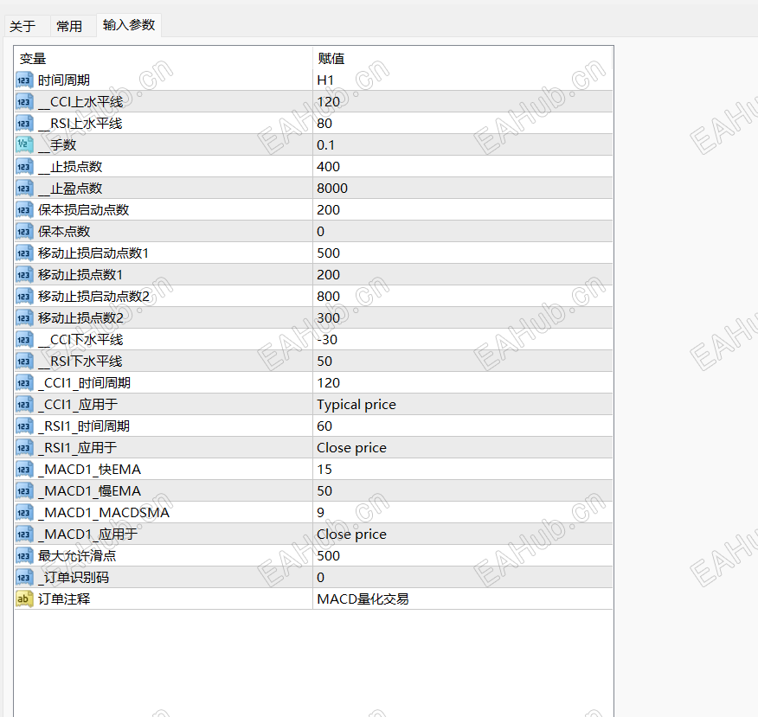Click the icon beside 移动止损启动点数2
The width and height of the screenshot is (758, 717).
(24, 296)
